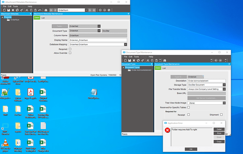Viewport: 243px width, 154px height.
Task: Click Forward arrow in Attachment Metadata toolbar
Action: pos(105,10)
